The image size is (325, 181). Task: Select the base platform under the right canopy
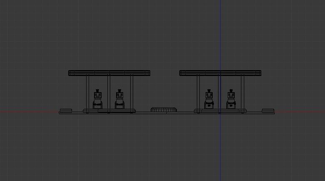click(x=220, y=111)
